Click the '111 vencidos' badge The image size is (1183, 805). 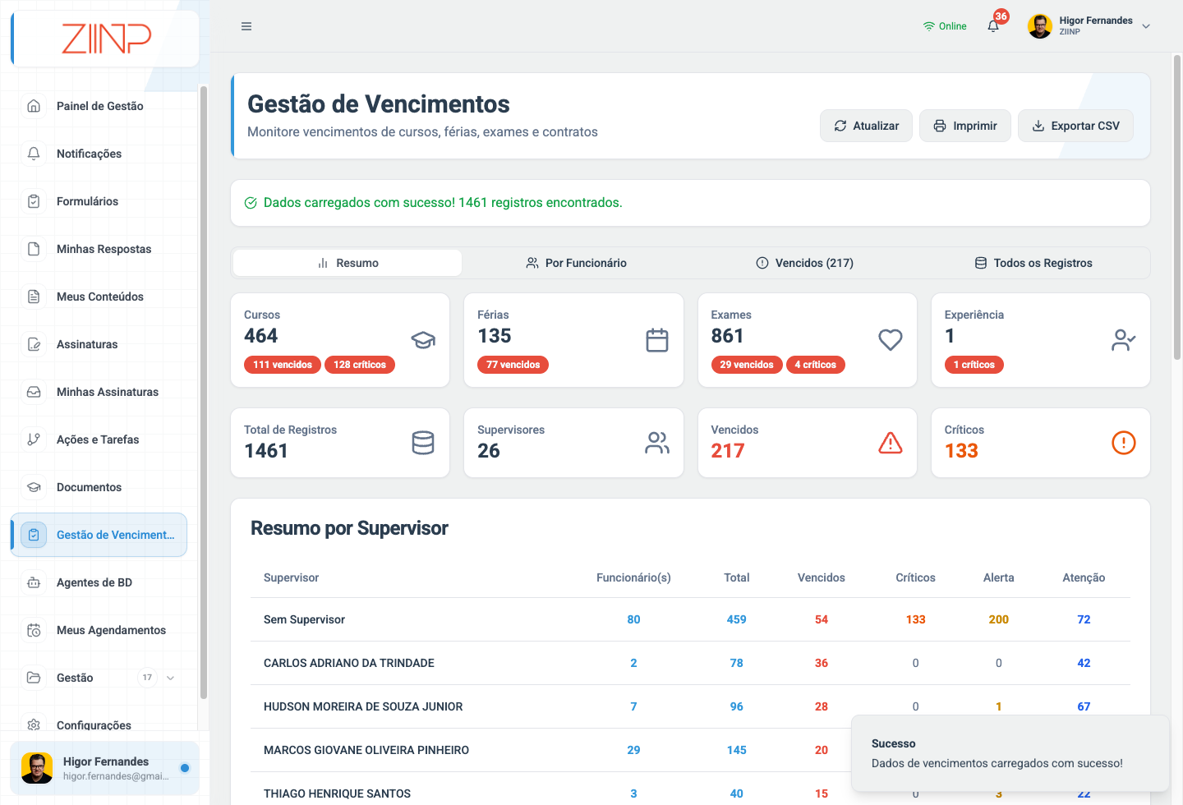tap(283, 365)
